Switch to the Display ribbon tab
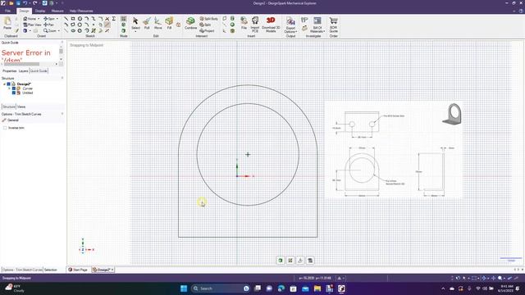525x295 pixels. coord(40,11)
